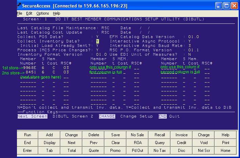The image size is (240, 158).
Task: Click the highlighted Next Screen function key
Action: (33, 116)
